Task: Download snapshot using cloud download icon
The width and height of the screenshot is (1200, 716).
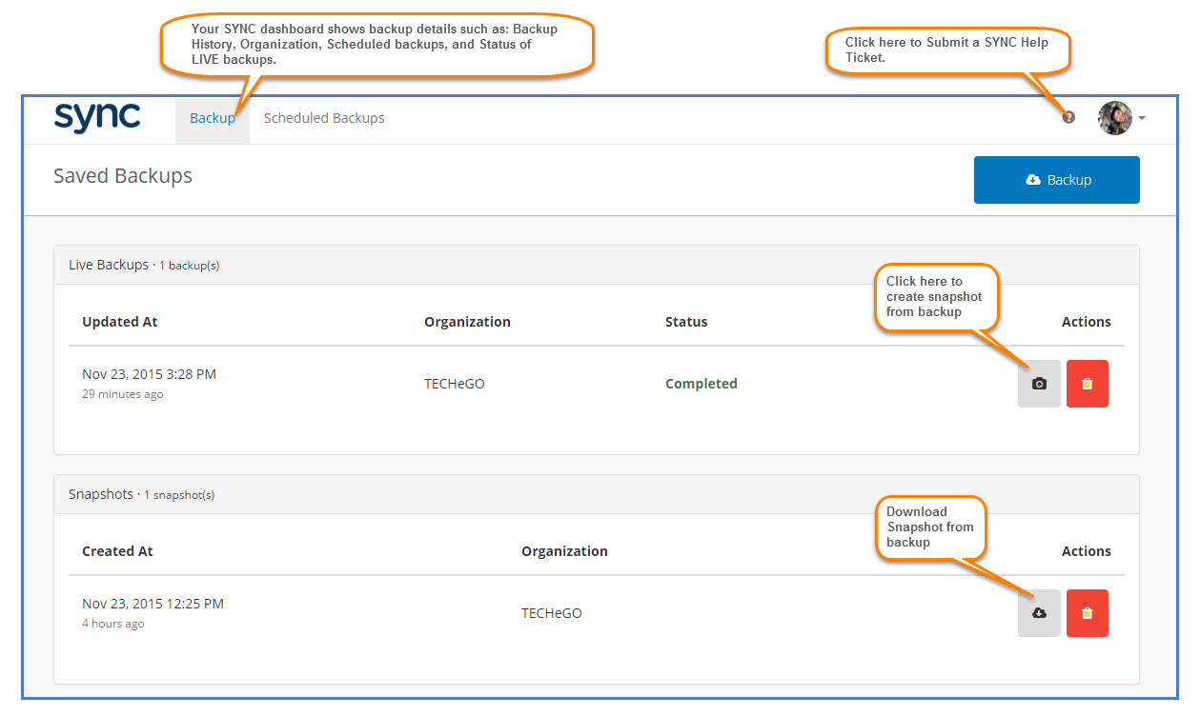Action: [1039, 613]
